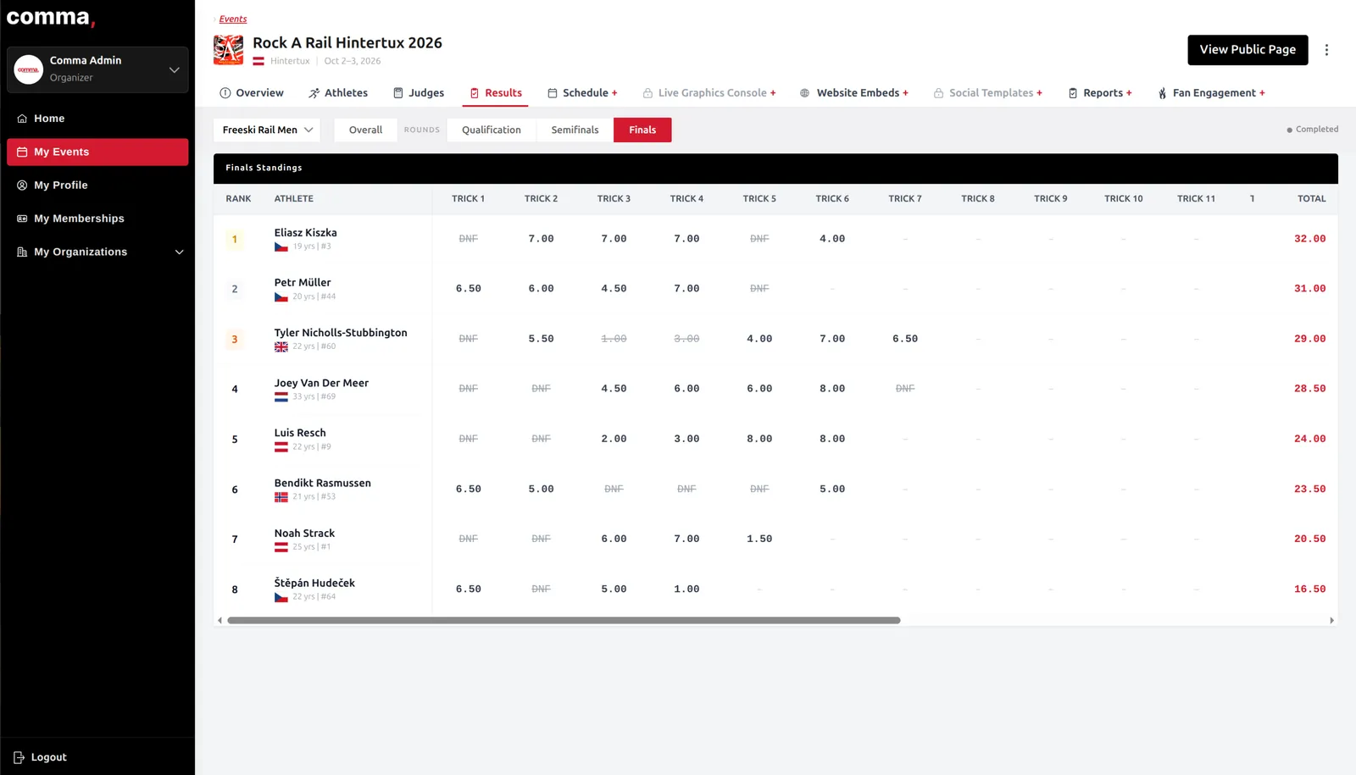Show Qualification round results
Screen dimensions: 1356x775
tap(492, 130)
